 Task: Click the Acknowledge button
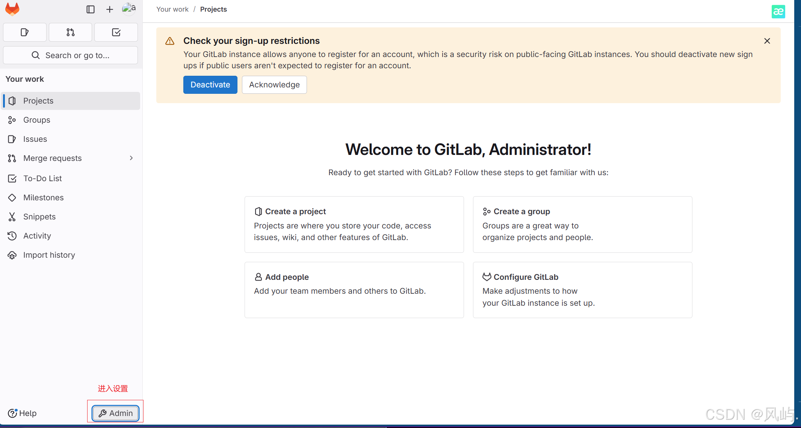274,85
